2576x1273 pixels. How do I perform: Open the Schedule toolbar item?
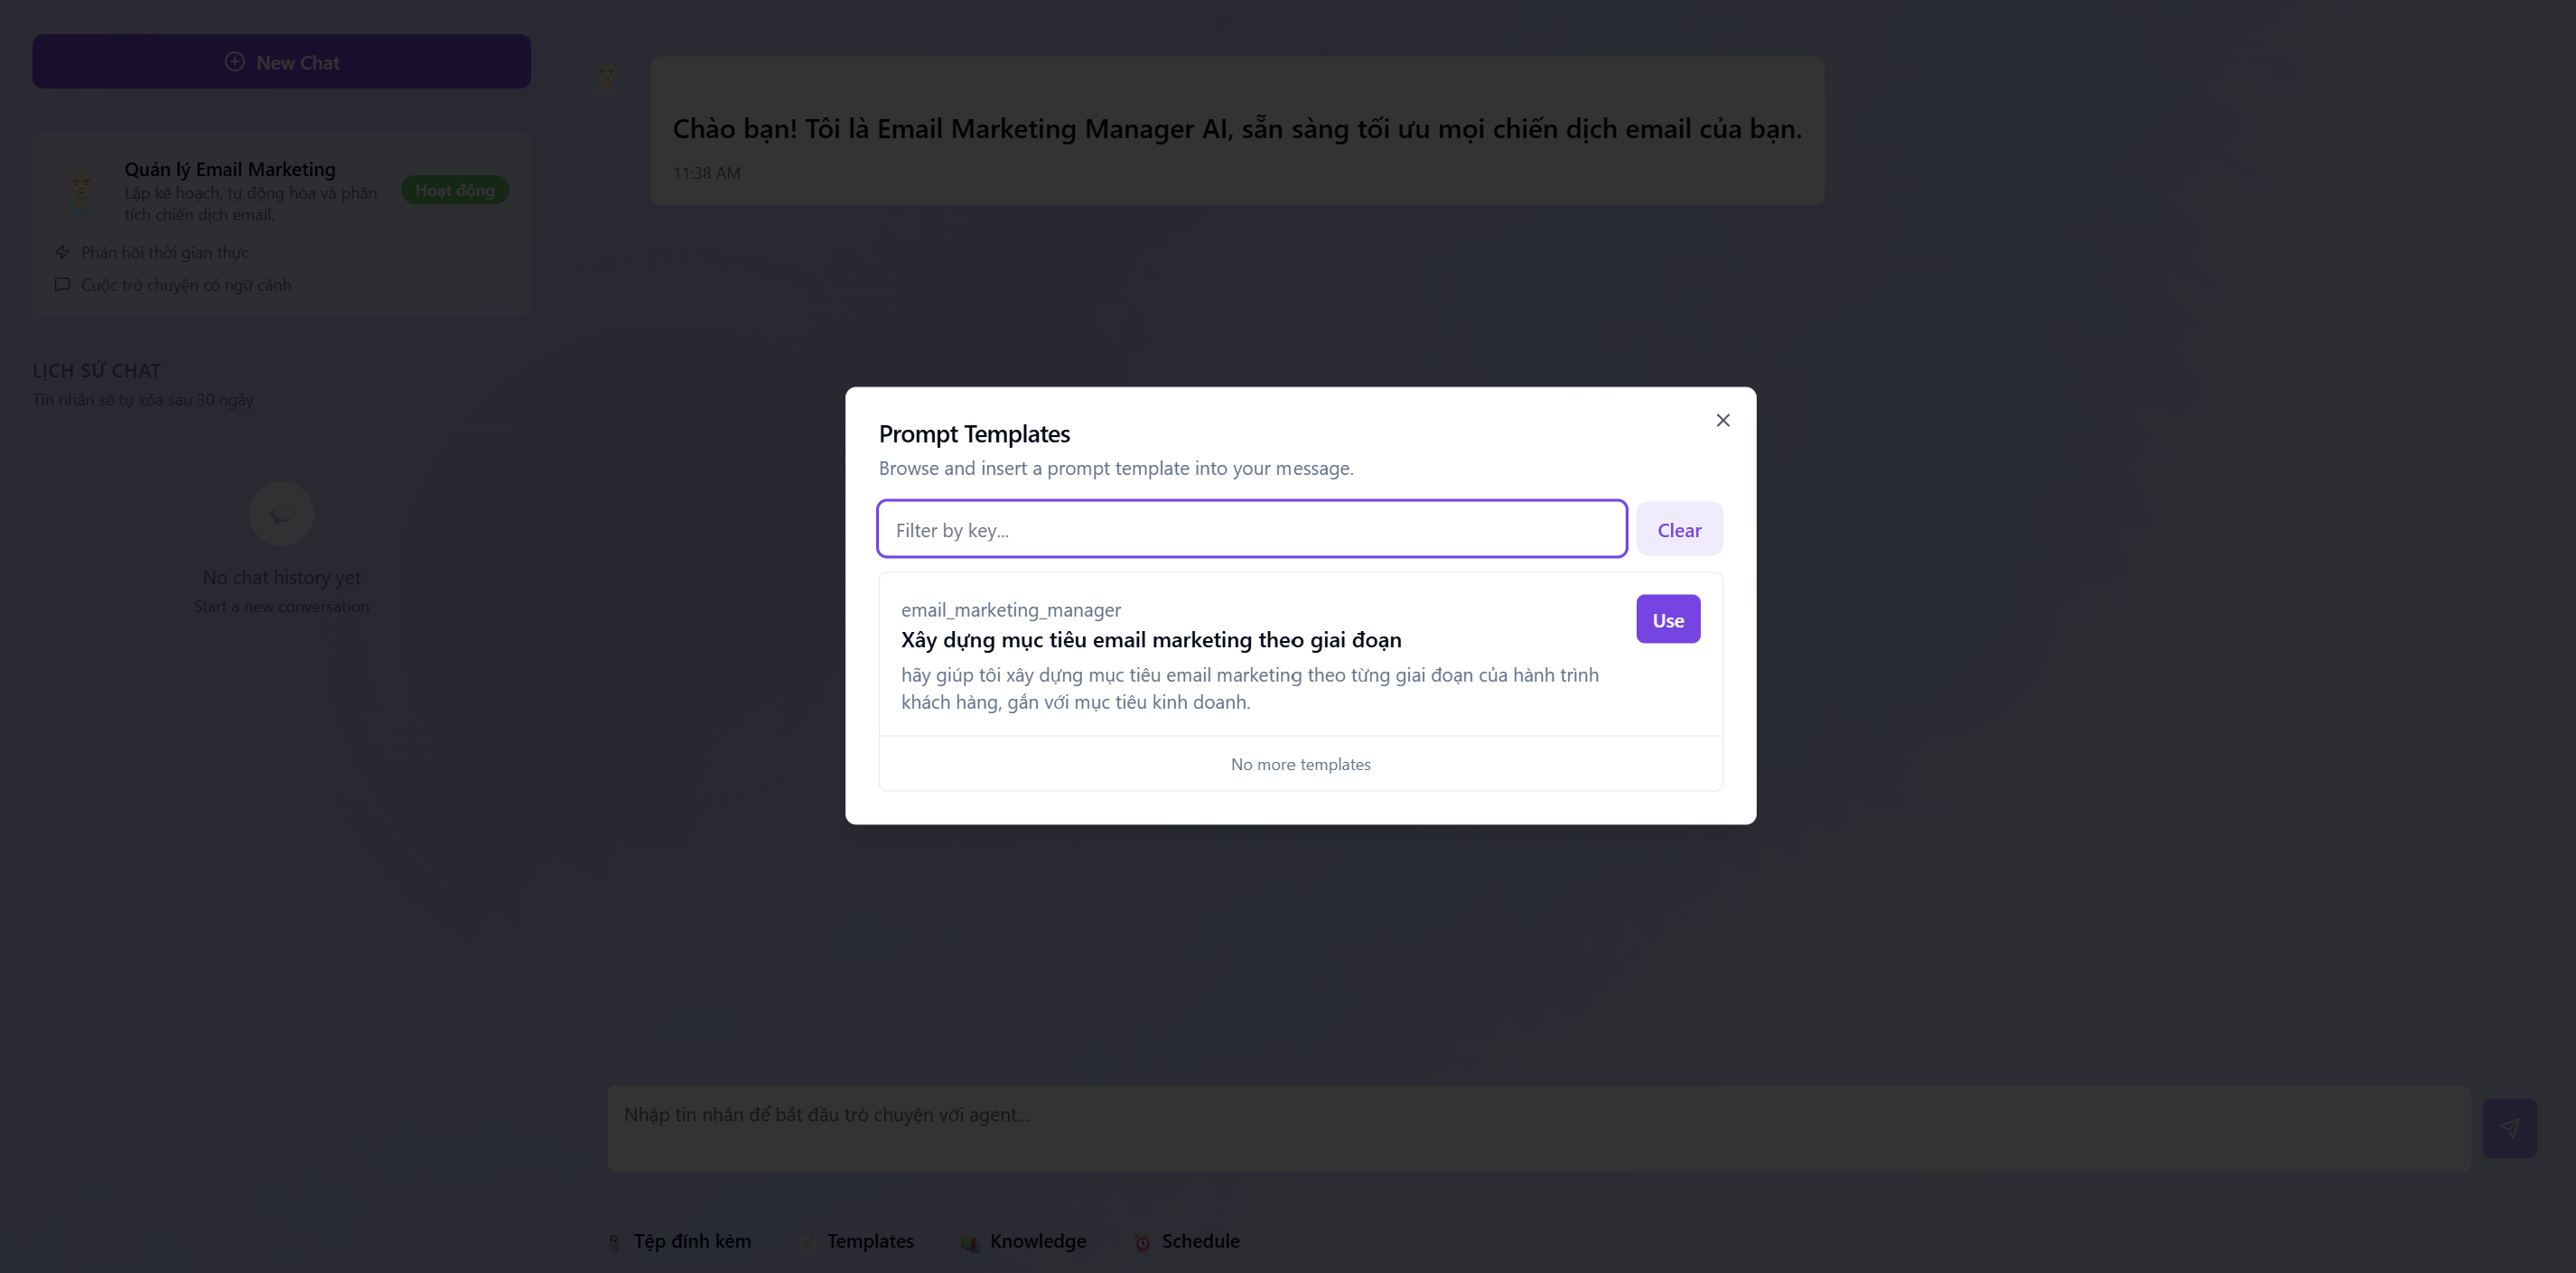pos(1187,1241)
